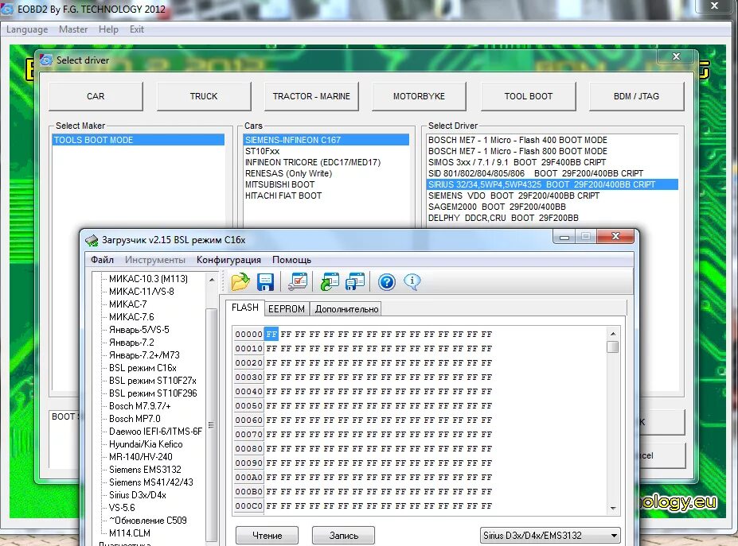Image resolution: width=738 pixels, height=546 pixels.
Task: Select Sirius D3x/D4x tree item
Action: pos(138,495)
